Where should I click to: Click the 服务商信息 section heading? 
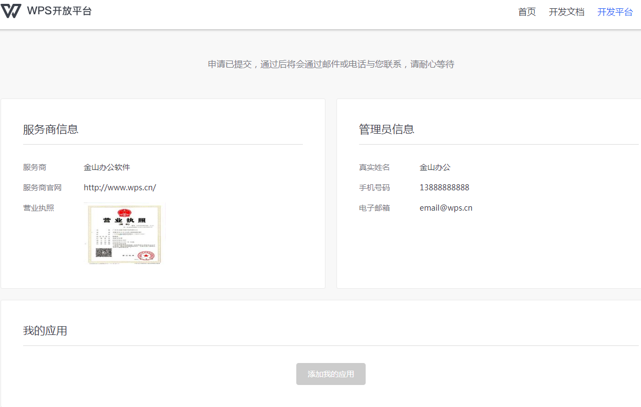51,129
